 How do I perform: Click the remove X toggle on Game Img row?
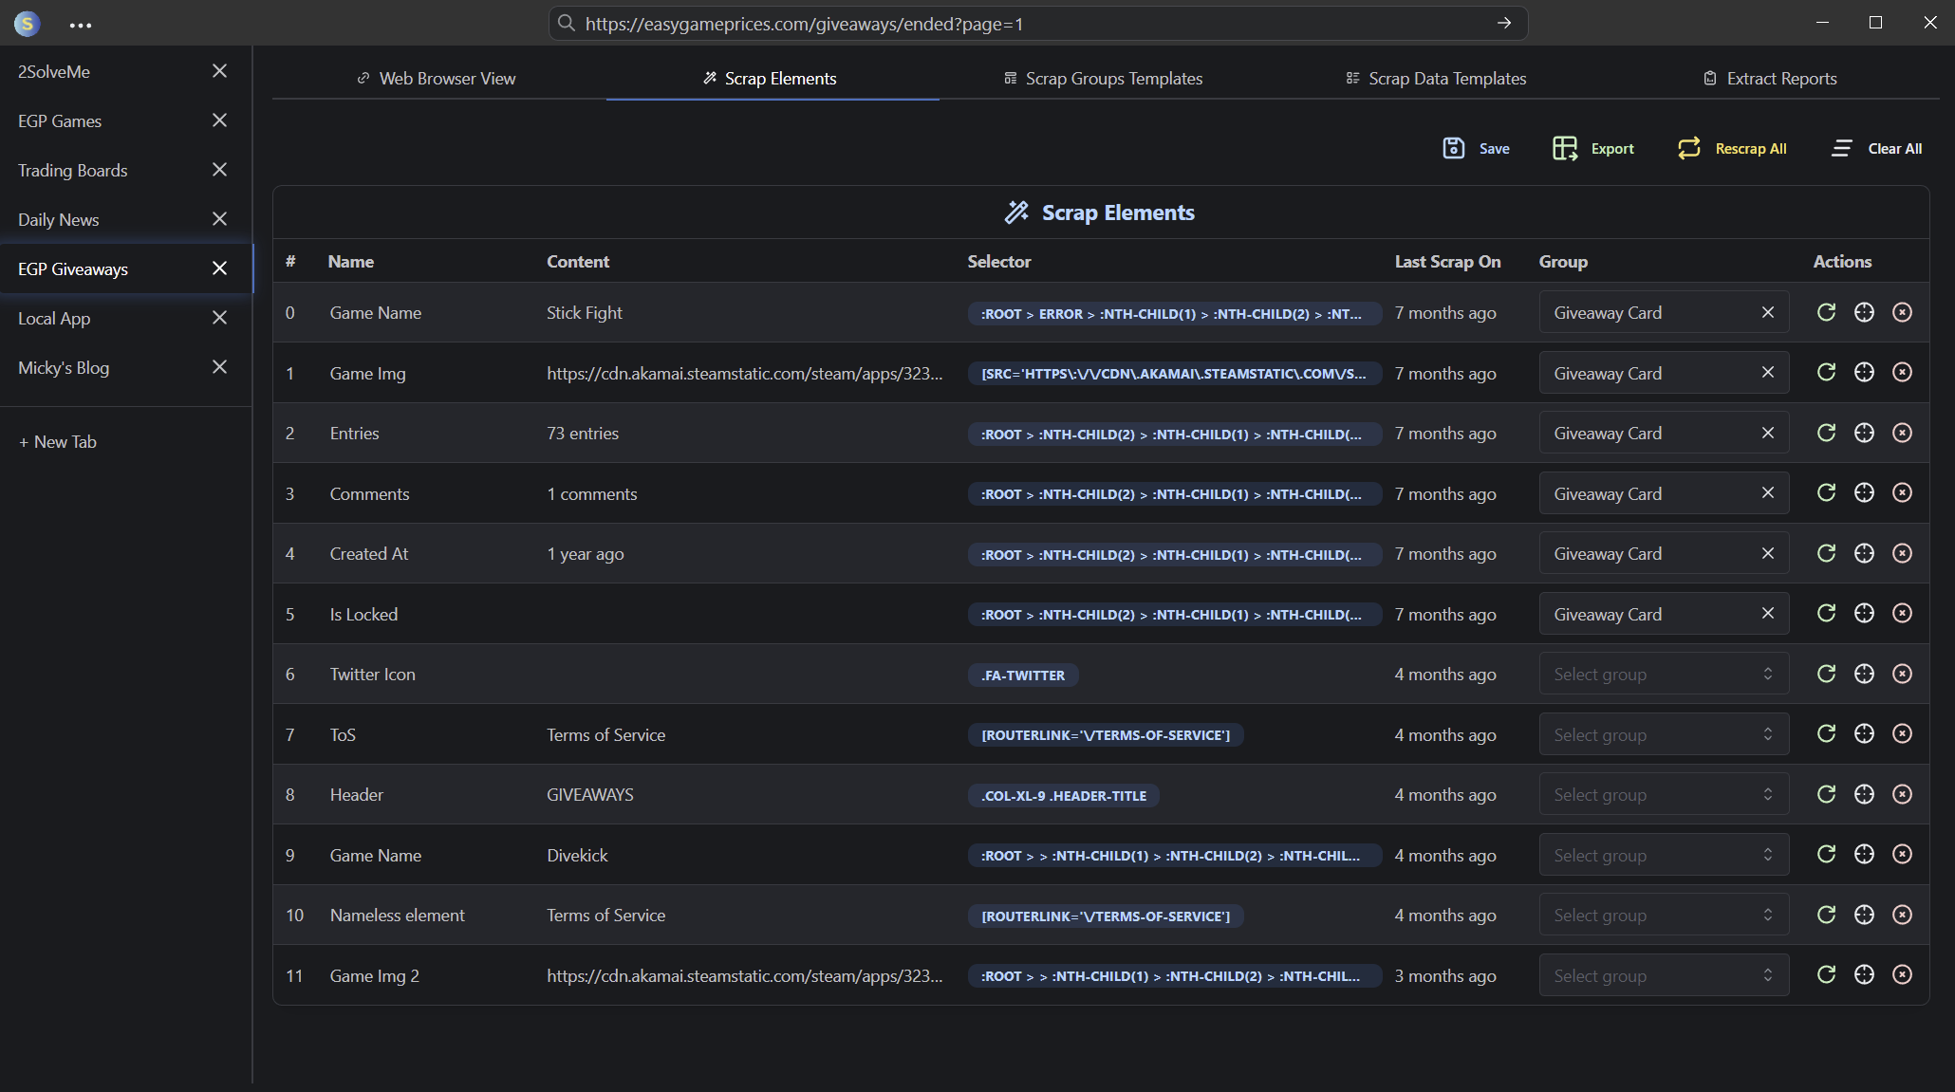[1767, 373]
